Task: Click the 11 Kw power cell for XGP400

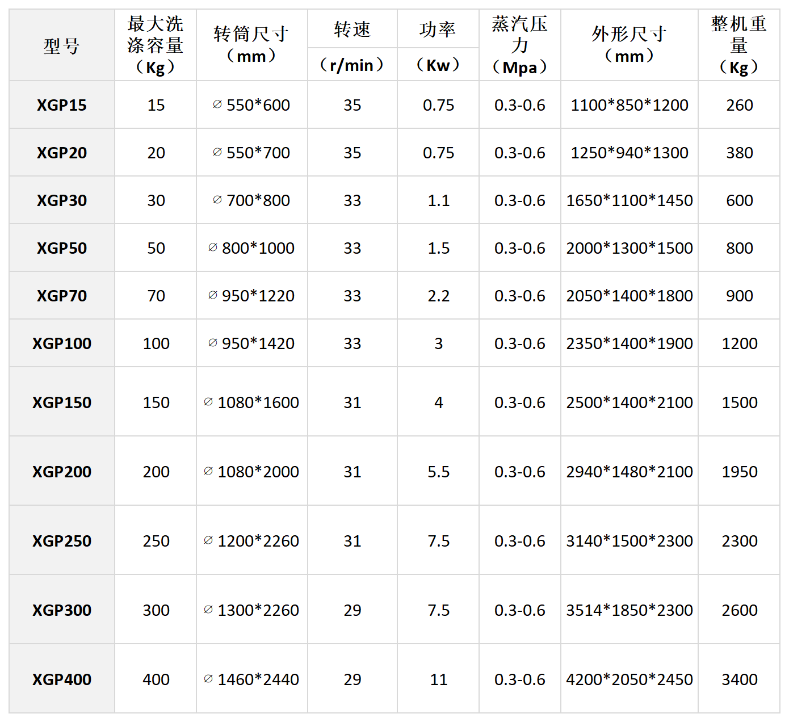Action: (x=438, y=679)
